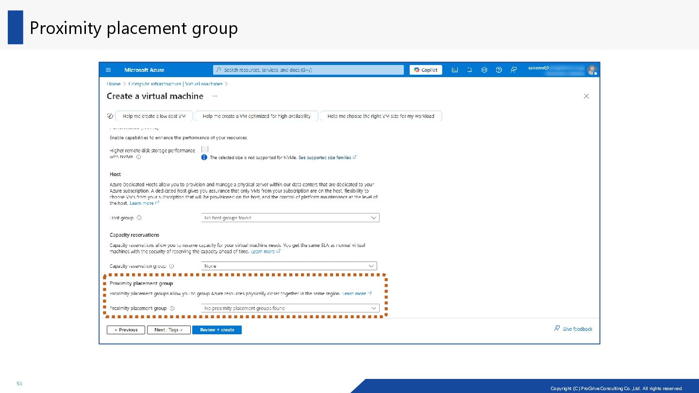The width and height of the screenshot is (699, 393).
Task: Open the Azure portal hamburger menu
Action: click(108, 70)
